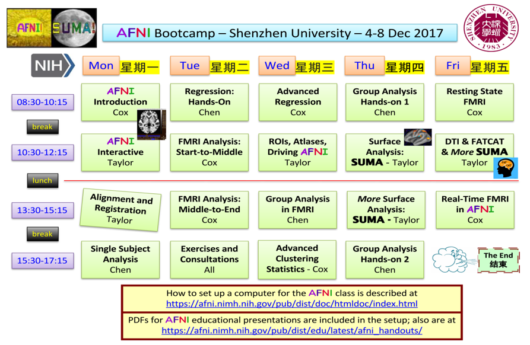Open the AFNI htmldoc index link
Image resolution: width=530 pixels, height=345 pixels.
pyautogui.click(x=291, y=304)
